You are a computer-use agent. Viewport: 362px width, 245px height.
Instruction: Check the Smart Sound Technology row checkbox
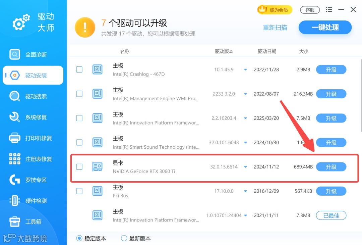click(79, 142)
